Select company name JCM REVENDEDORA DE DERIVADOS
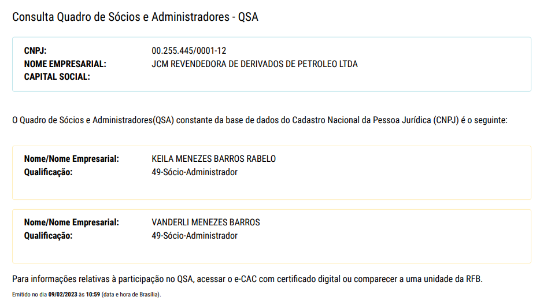 254,64
